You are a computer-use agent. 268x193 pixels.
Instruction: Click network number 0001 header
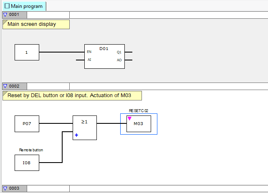(x=15, y=15)
